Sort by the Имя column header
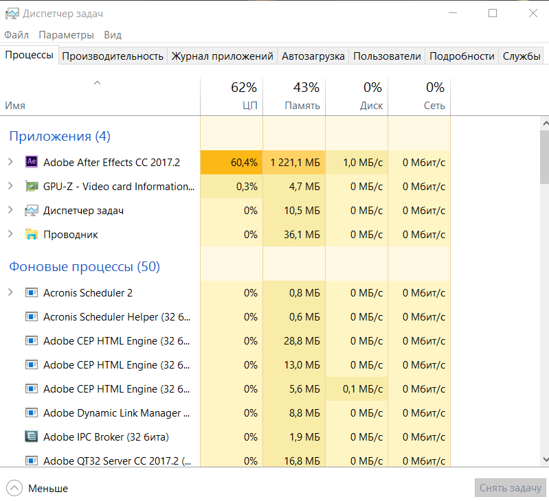This screenshot has width=549, height=501. click(x=100, y=97)
